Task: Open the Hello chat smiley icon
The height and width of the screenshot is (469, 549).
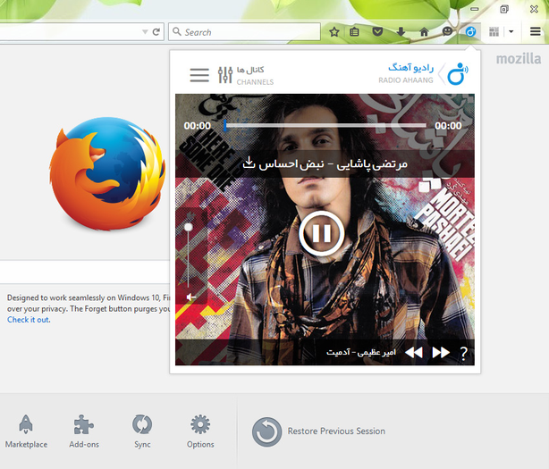Action: (447, 32)
